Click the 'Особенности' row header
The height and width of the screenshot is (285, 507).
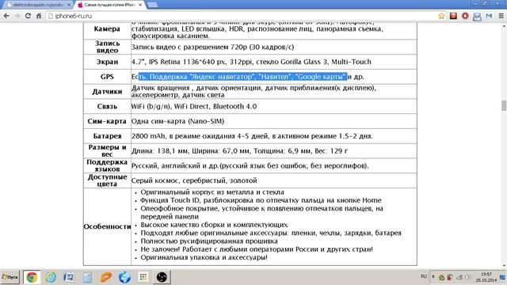107,226
